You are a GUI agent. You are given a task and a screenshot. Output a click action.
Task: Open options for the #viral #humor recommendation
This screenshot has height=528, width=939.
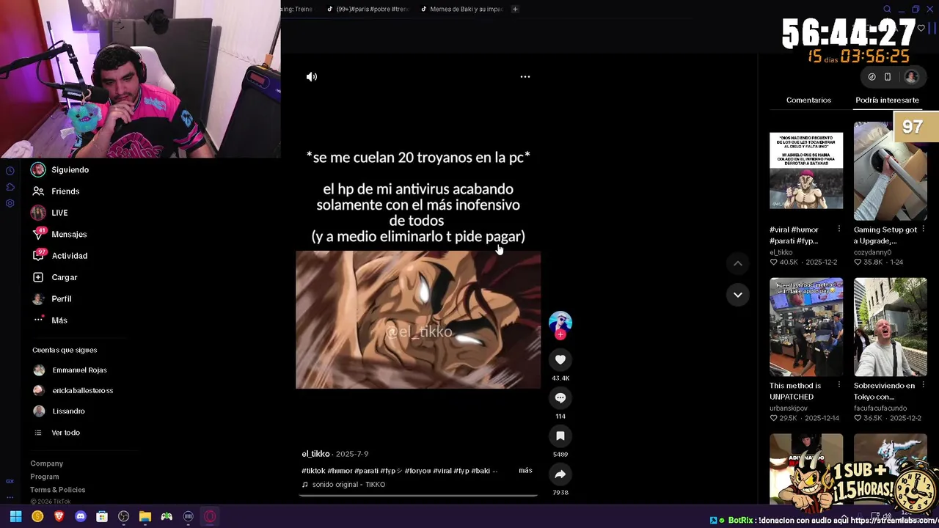tap(839, 230)
